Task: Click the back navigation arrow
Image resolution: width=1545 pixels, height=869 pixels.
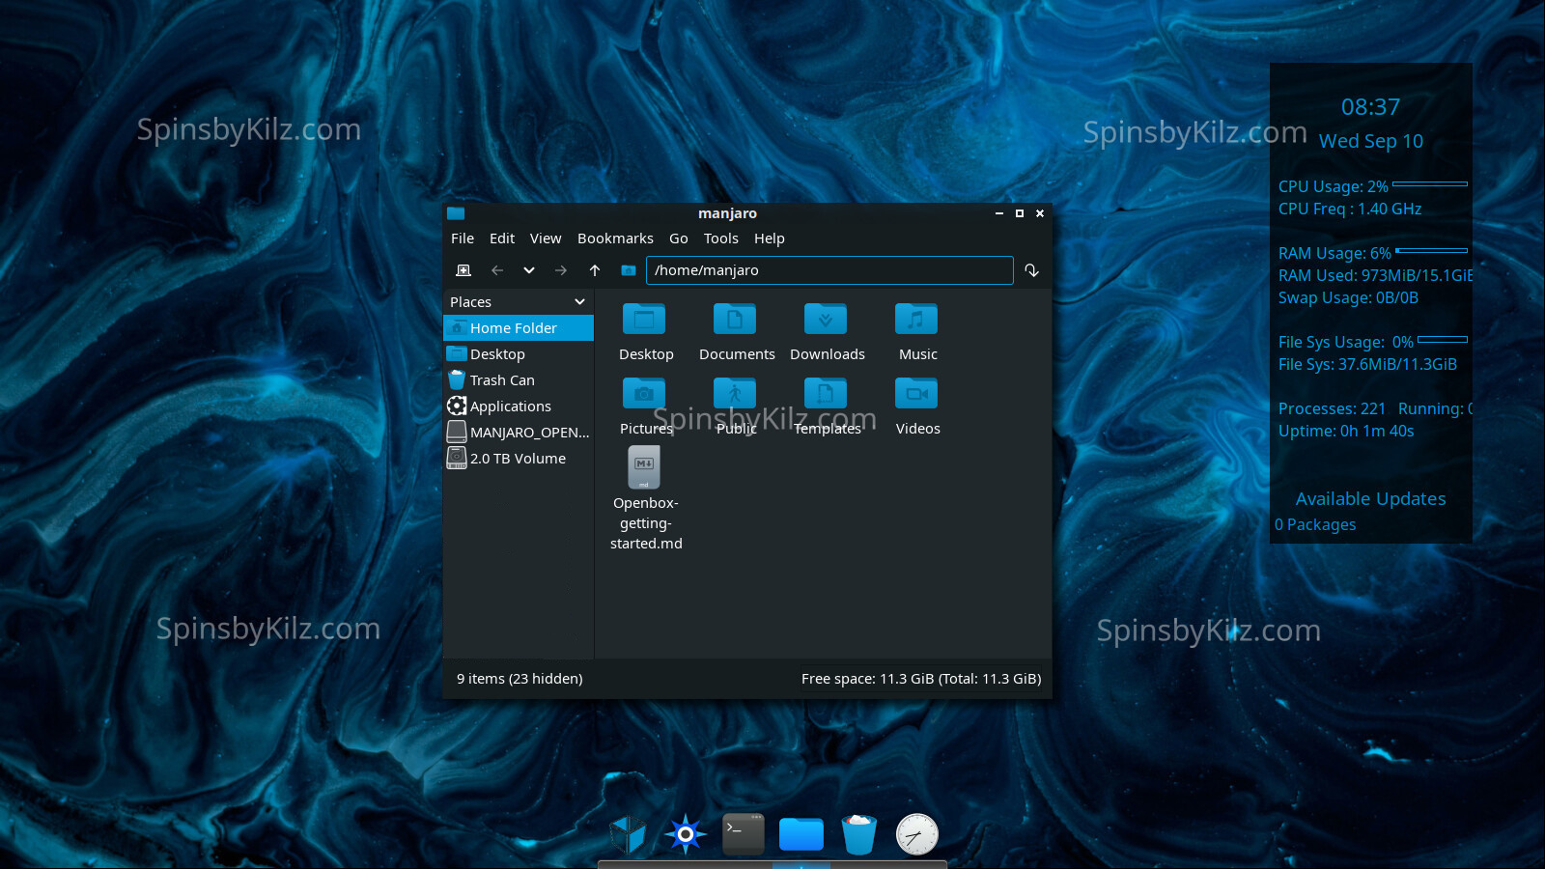Action: coord(497,270)
